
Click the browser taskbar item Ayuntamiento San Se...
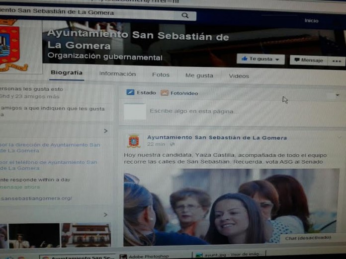click(78, 257)
